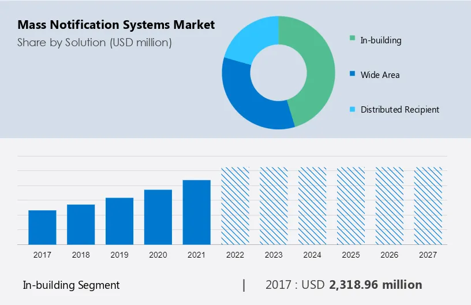Click the dark blue Wide Area legend swatch

pyautogui.click(x=352, y=73)
